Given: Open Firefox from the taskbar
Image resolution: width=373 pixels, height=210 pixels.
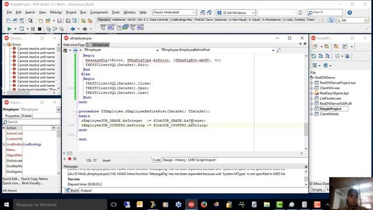Looking at the screenshot, I should pos(204,204).
